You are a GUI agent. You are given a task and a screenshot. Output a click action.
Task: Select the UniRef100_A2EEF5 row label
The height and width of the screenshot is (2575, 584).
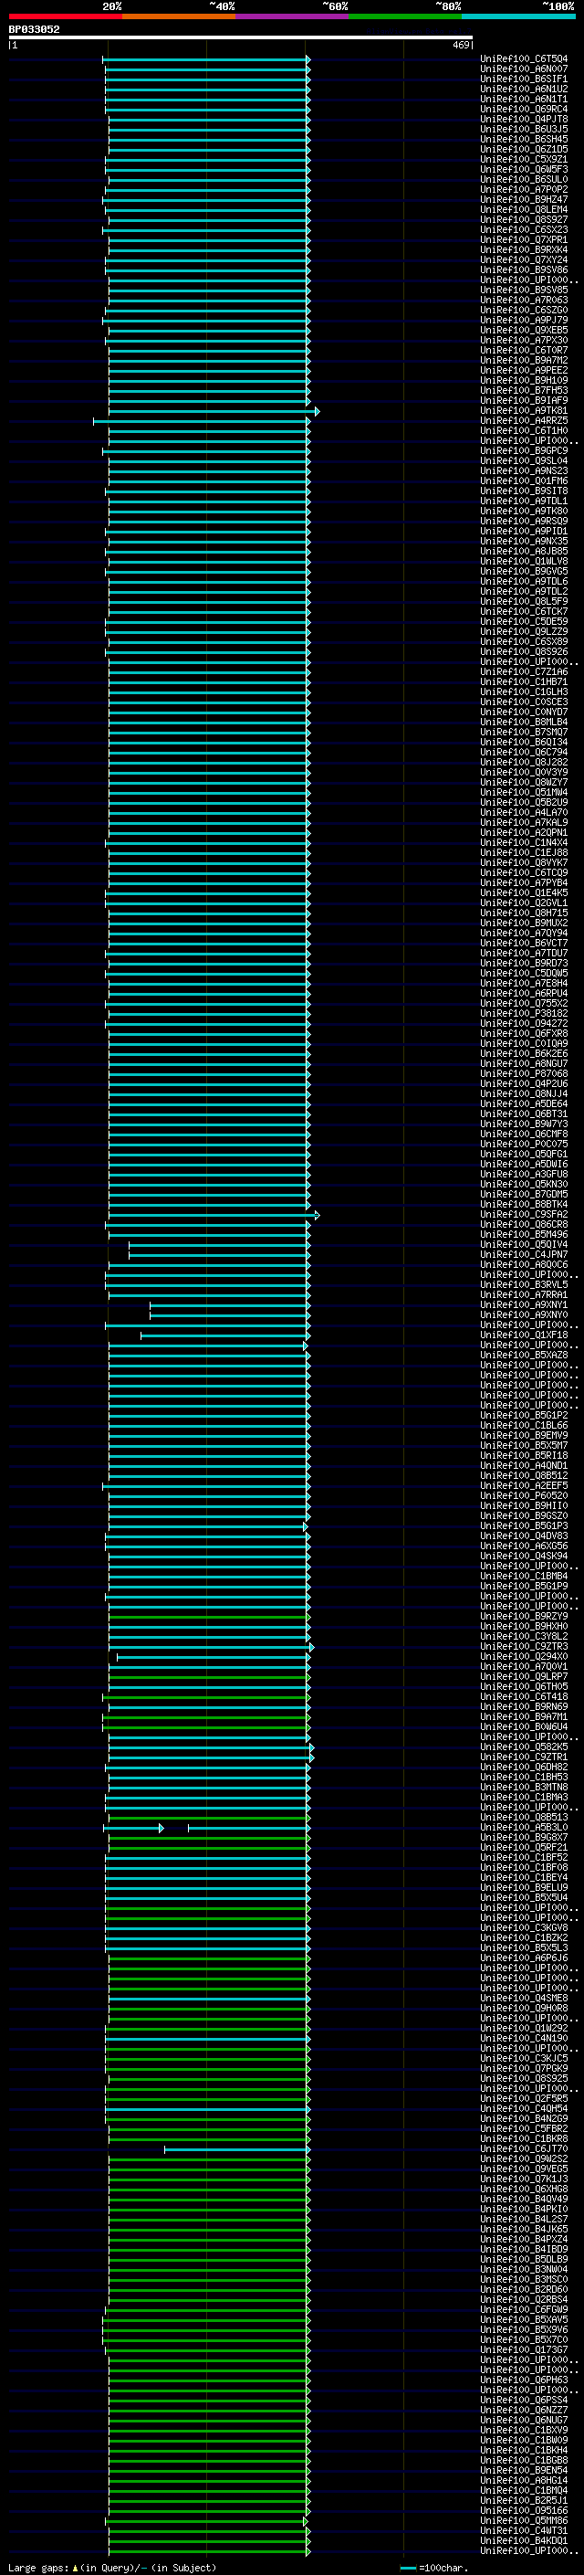pos(524,1485)
